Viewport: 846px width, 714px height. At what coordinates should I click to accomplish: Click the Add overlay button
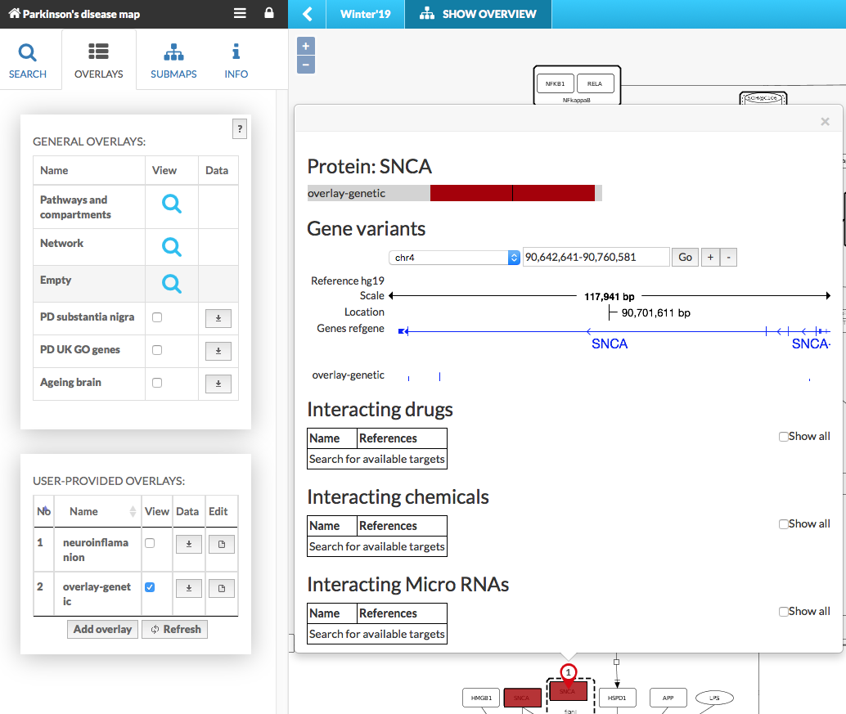point(102,629)
